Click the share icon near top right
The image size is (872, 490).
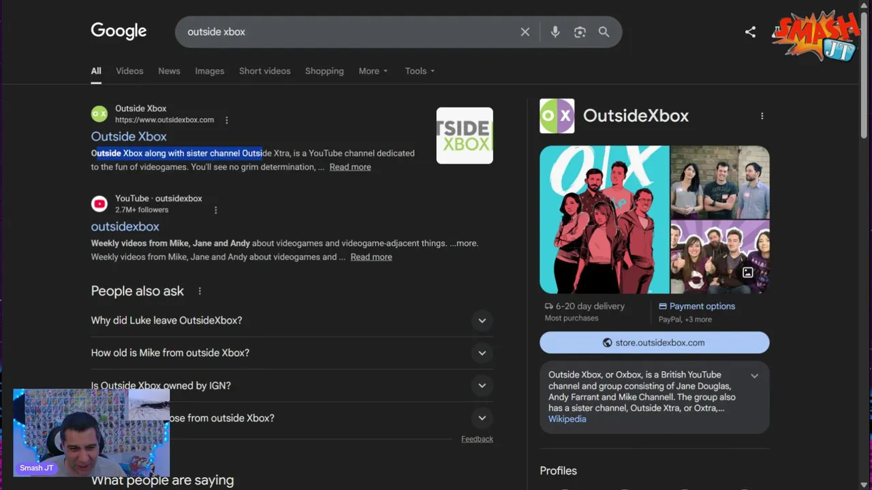click(750, 32)
